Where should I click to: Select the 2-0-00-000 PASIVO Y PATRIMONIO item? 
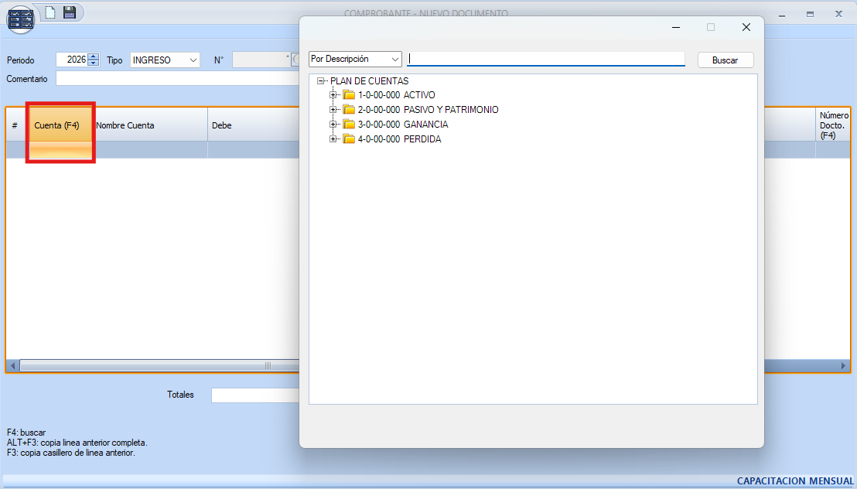428,110
